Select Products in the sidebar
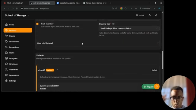The height and width of the screenshot is (110, 196). click(18, 30)
